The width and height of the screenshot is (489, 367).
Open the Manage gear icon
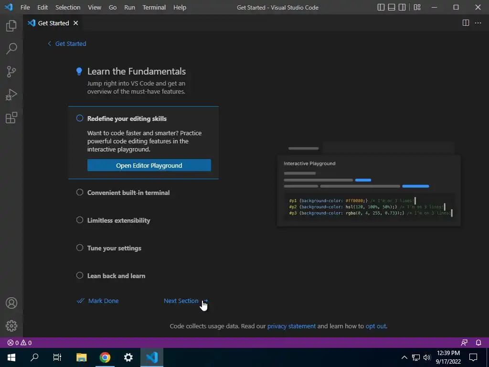pos(11,326)
